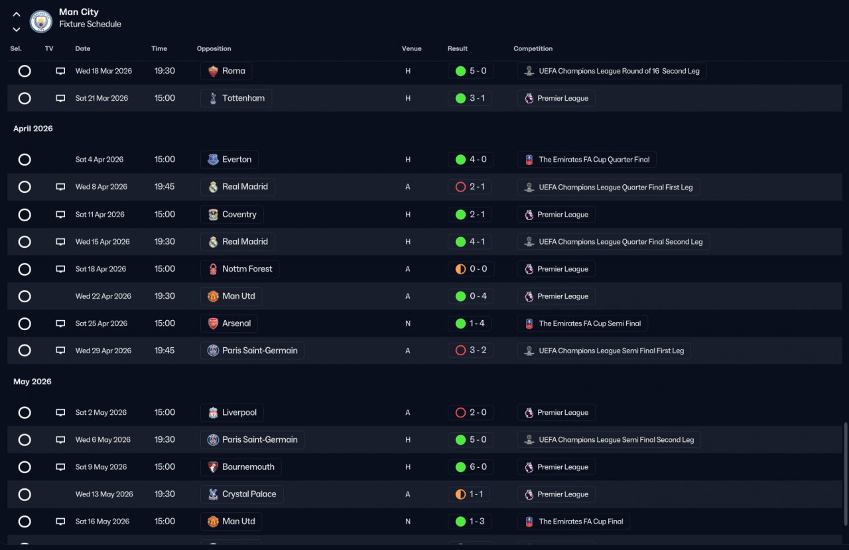Click the April 2026 month heading
This screenshot has height=550, width=849.
(x=33, y=129)
